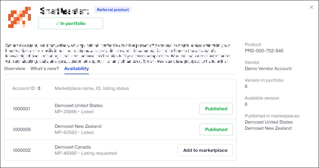319x168 pixels.
Task: Open the Overview tab
Action: pos(15,69)
